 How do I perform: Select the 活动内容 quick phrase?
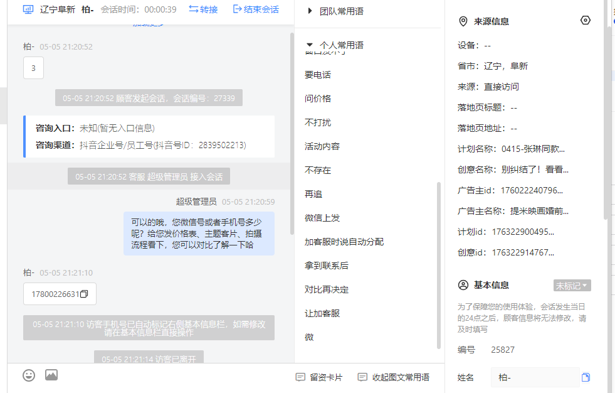(x=322, y=146)
